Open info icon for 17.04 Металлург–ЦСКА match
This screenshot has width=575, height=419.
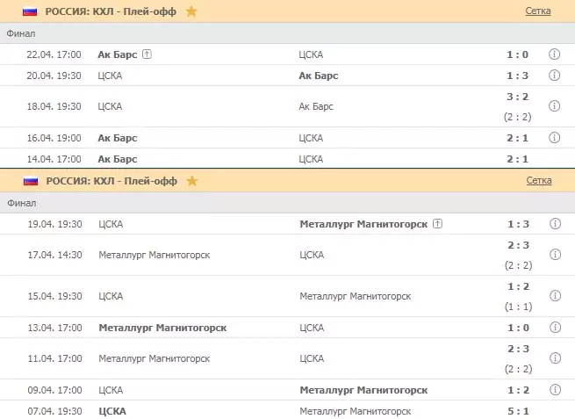[x=555, y=254]
